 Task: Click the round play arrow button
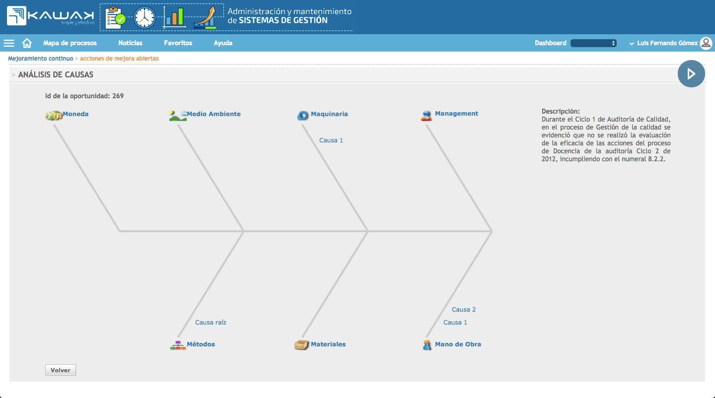point(691,74)
